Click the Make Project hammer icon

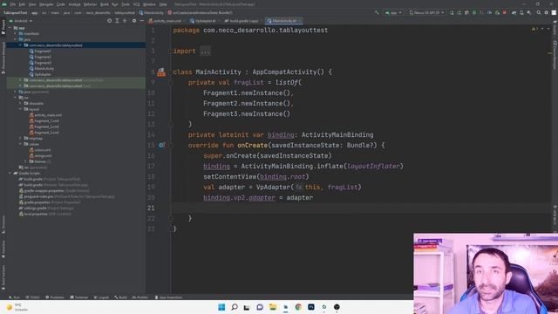[377, 12]
